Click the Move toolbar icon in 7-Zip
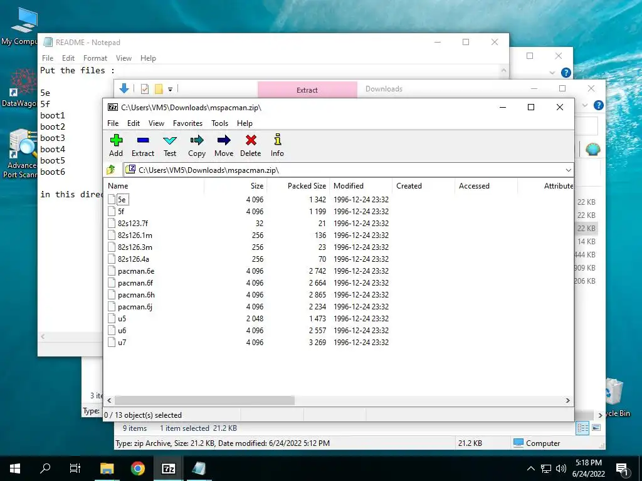Viewport: 642px width, 481px height. (224, 145)
